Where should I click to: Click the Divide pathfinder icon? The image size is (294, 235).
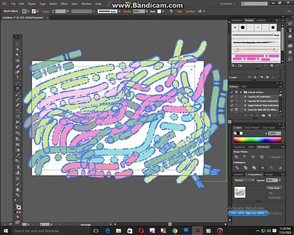tap(237, 168)
